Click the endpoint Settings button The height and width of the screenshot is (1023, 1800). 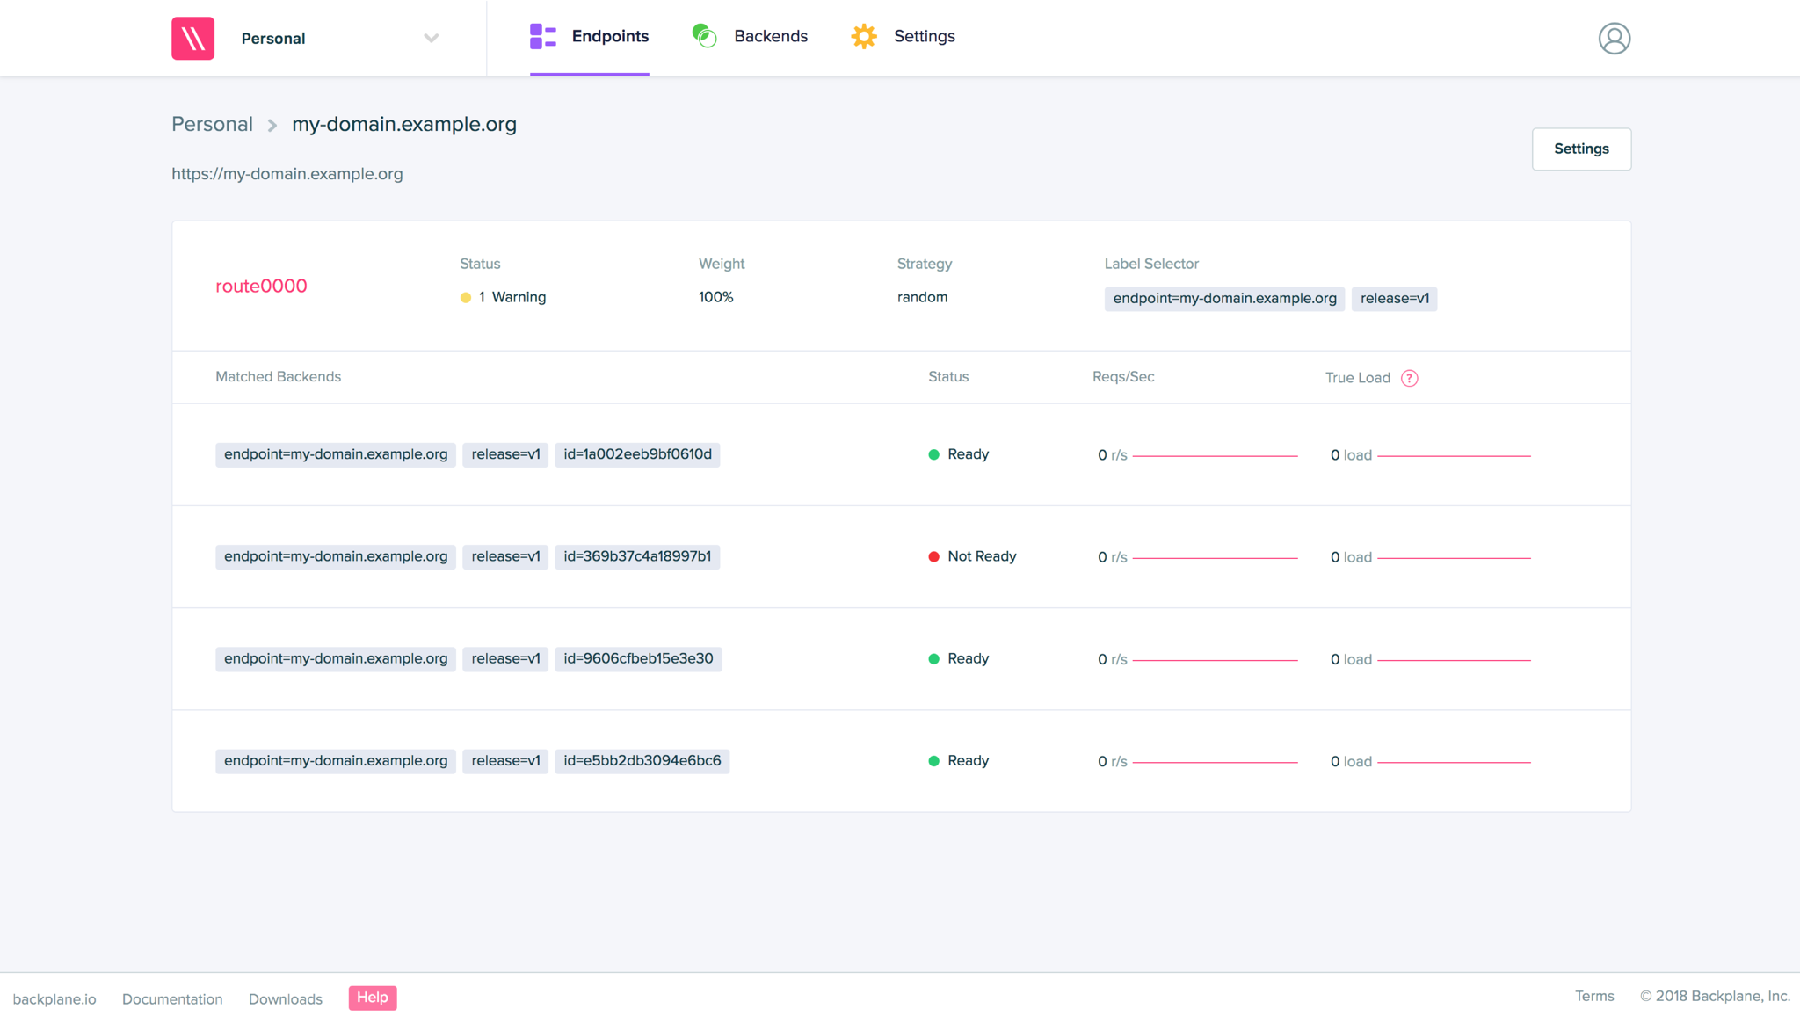coord(1580,149)
